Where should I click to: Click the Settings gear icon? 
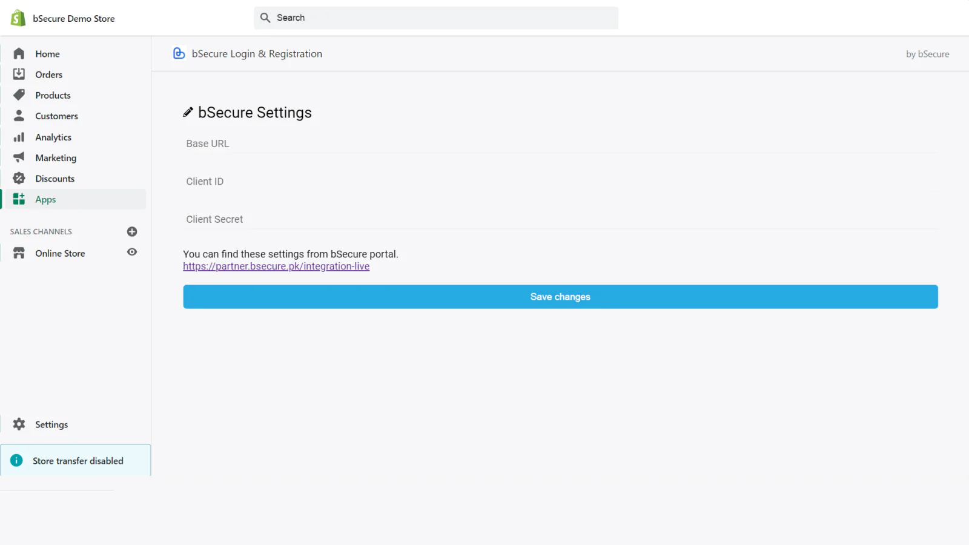[19, 424]
